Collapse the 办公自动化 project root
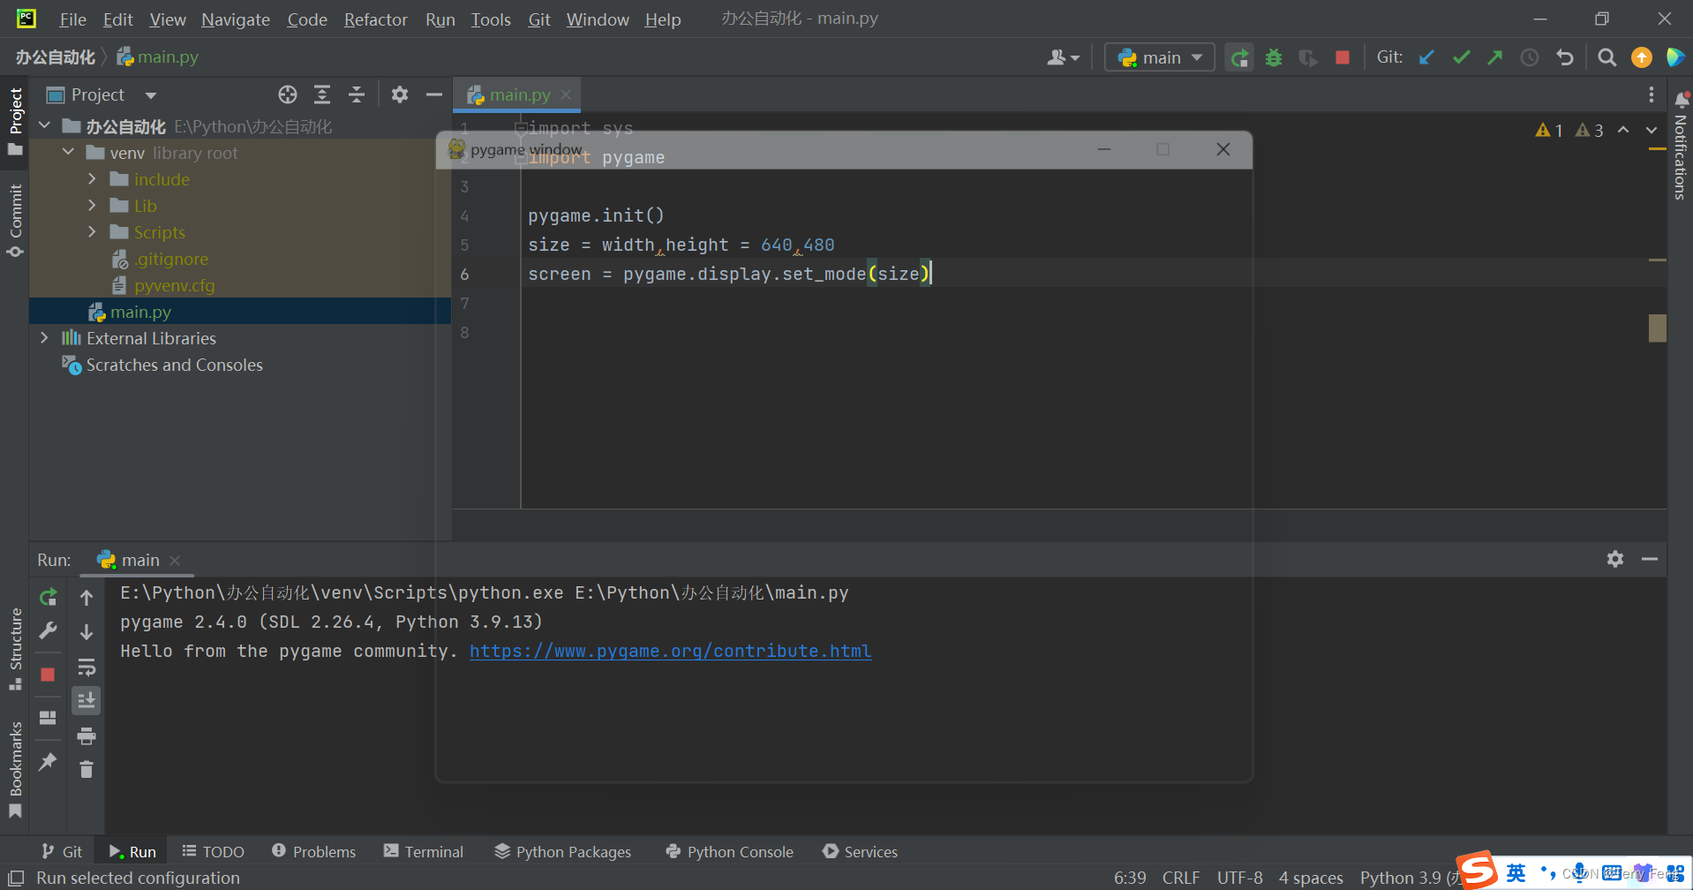The height and width of the screenshot is (890, 1693). (x=45, y=126)
